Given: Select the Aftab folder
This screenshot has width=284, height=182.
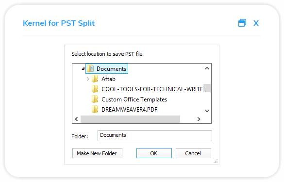Looking at the screenshot, I should (x=108, y=79).
